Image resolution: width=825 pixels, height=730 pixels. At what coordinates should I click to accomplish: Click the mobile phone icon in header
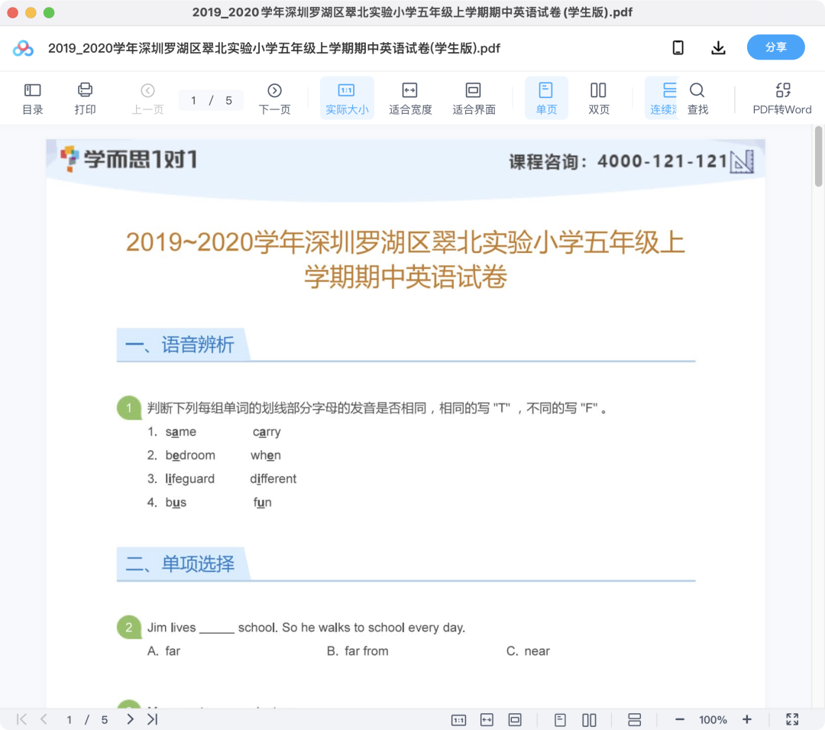click(678, 48)
